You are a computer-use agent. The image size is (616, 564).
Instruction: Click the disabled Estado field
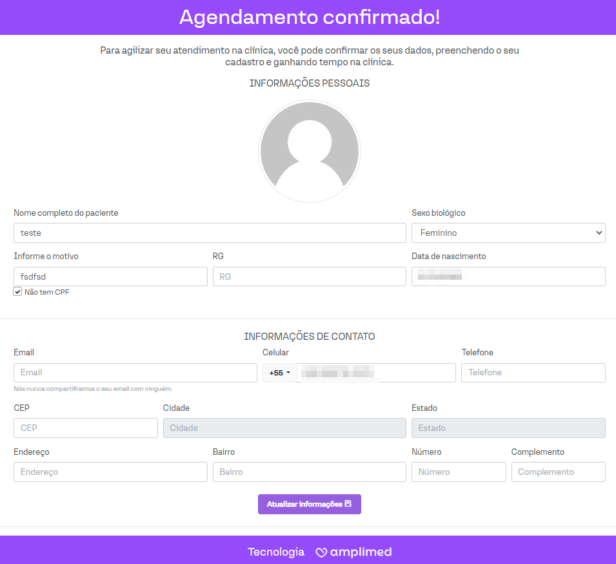coord(508,428)
